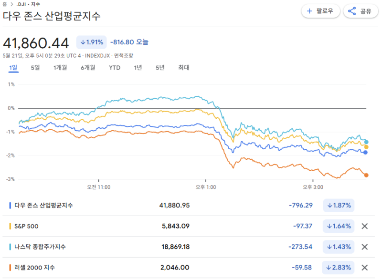
Task: Click the -816.80 오늘 change value
Action: coord(129,42)
